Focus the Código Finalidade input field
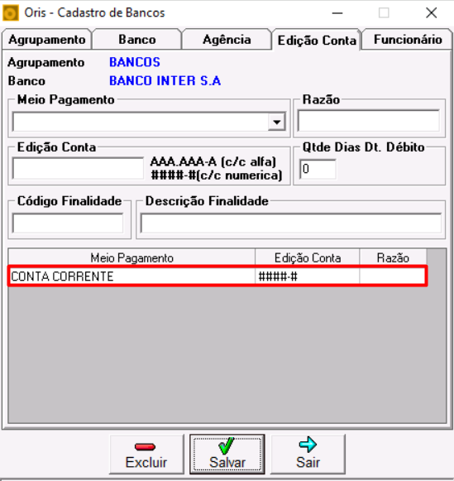The height and width of the screenshot is (481, 454). click(68, 224)
